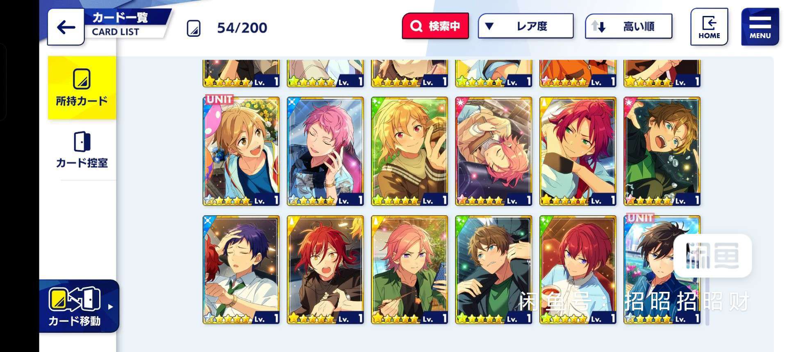Image resolution: width=787 pixels, height=352 pixels.
Task: Click the 検索中 search button
Action: tap(435, 26)
